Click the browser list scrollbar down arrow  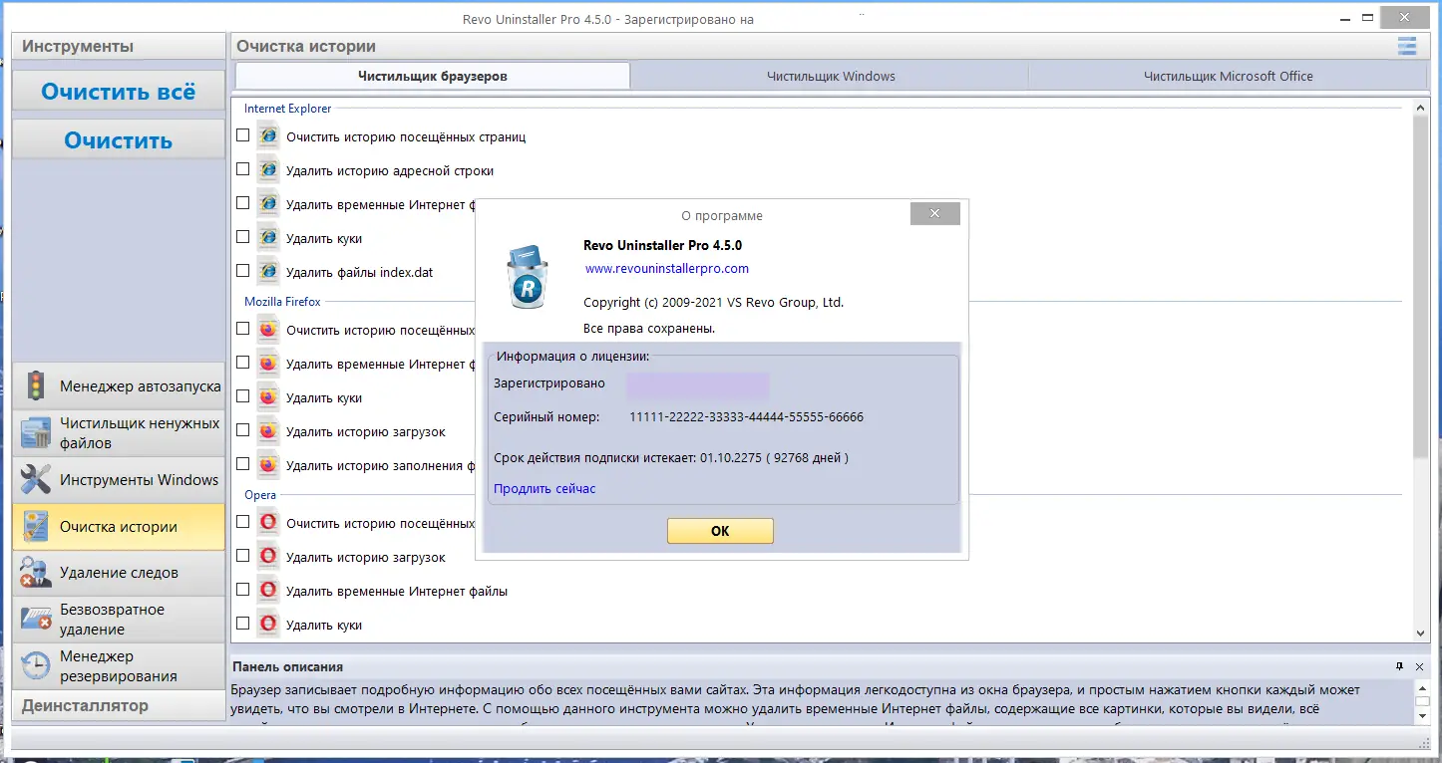click(1421, 634)
